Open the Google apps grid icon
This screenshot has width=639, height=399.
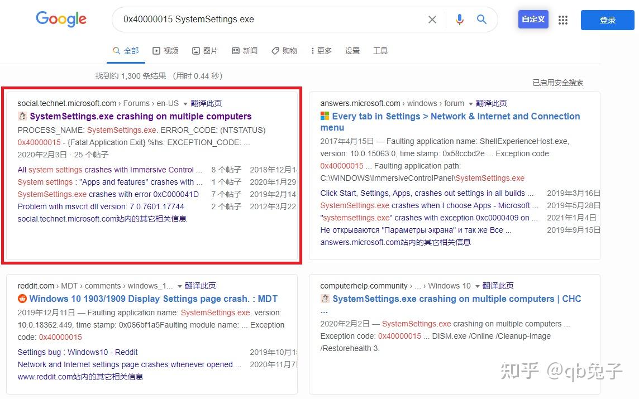[x=563, y=20]
